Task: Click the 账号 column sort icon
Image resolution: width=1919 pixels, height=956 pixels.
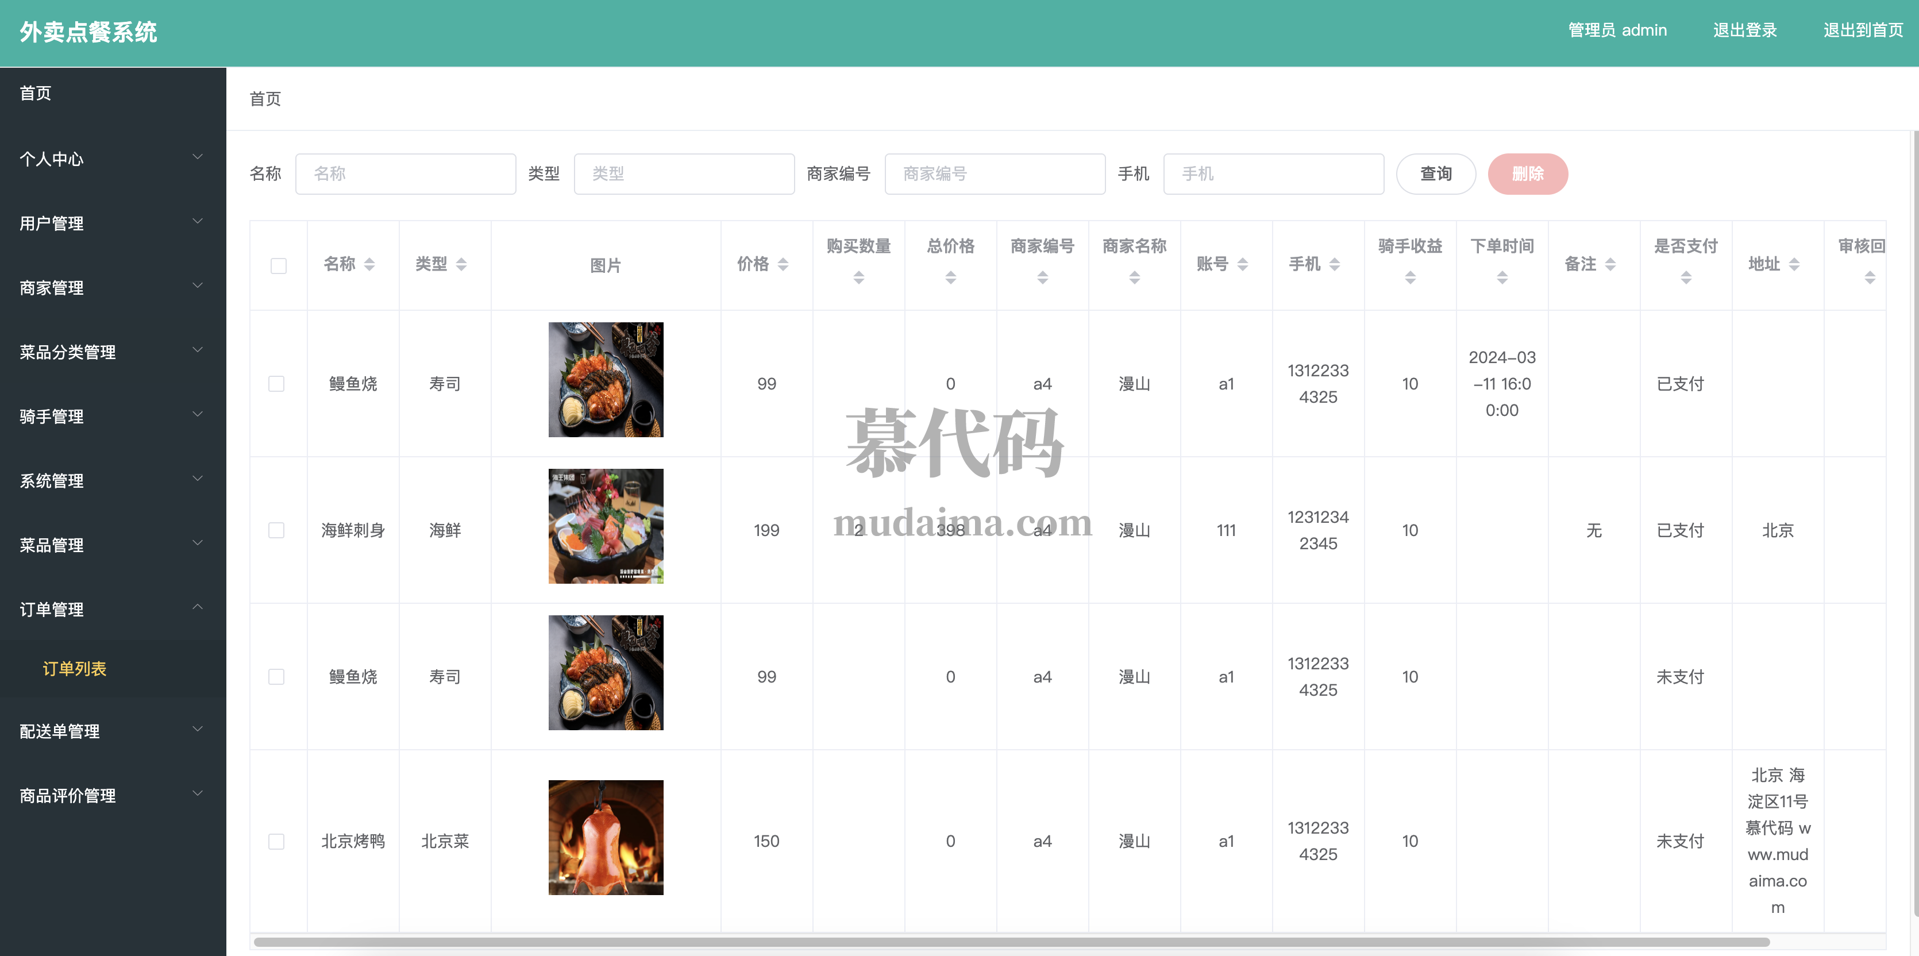Action: coord(1243,264)
